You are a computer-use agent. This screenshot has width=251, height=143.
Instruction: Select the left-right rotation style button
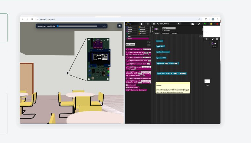click(153, 29)
